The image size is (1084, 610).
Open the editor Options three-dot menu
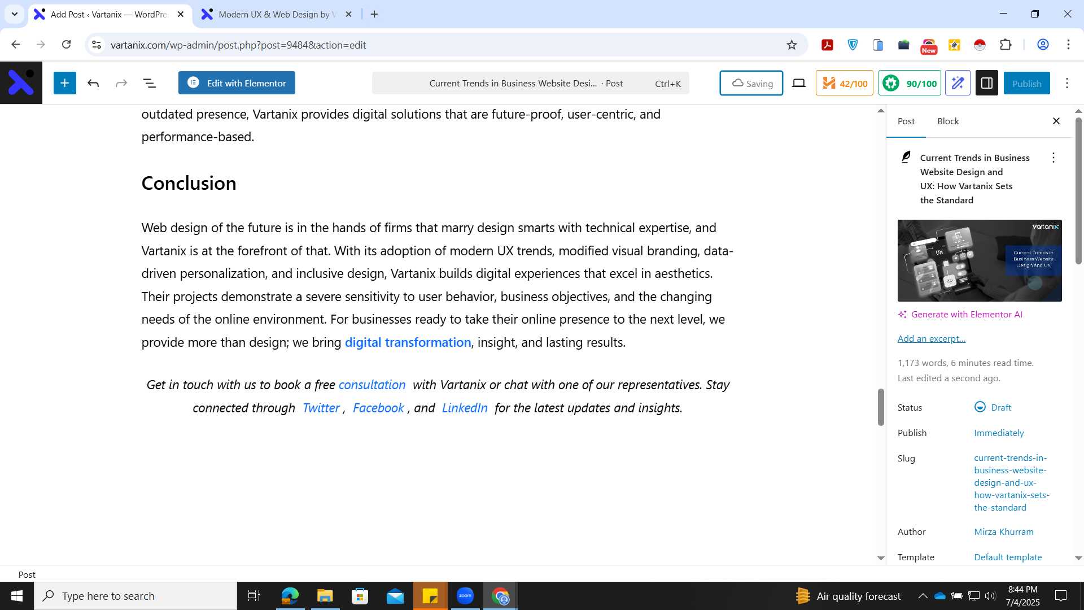[1067, 83]
